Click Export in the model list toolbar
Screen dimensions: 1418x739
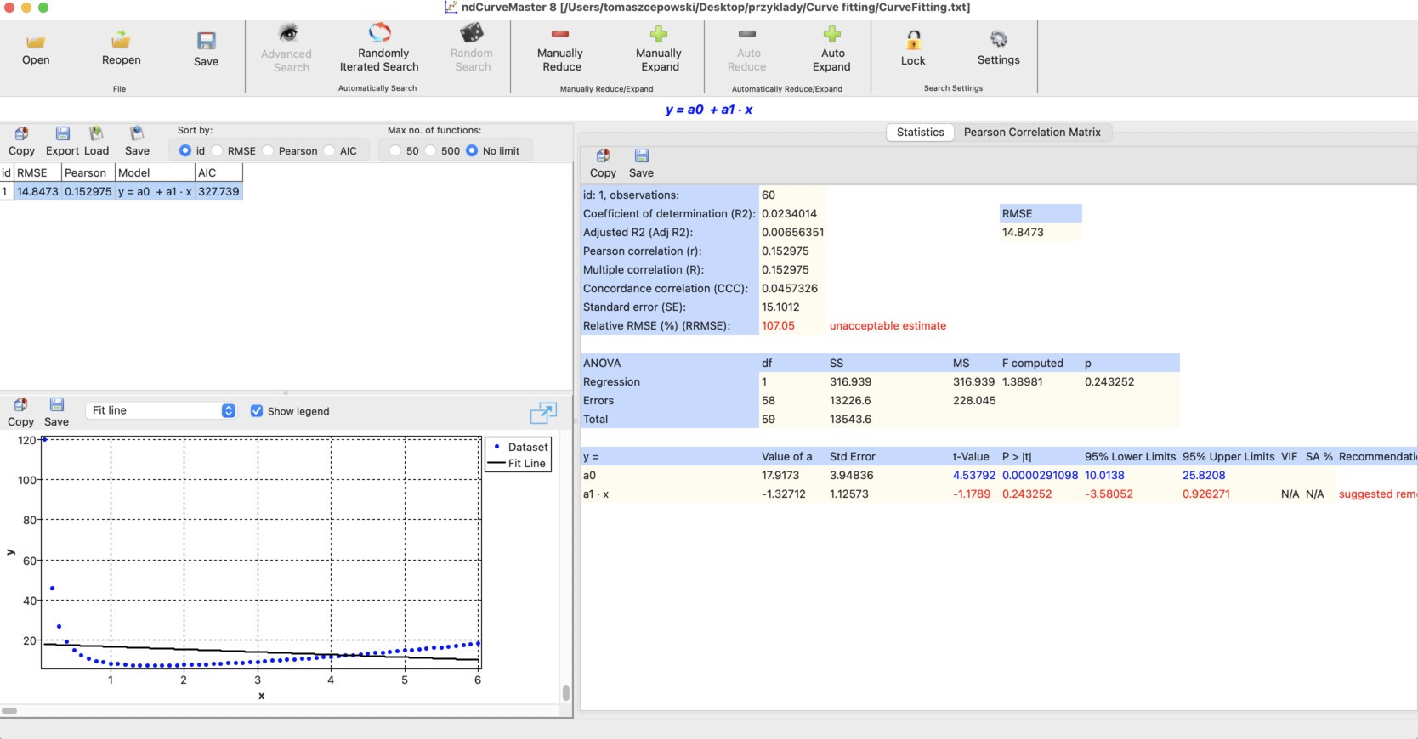click(62, 141)
